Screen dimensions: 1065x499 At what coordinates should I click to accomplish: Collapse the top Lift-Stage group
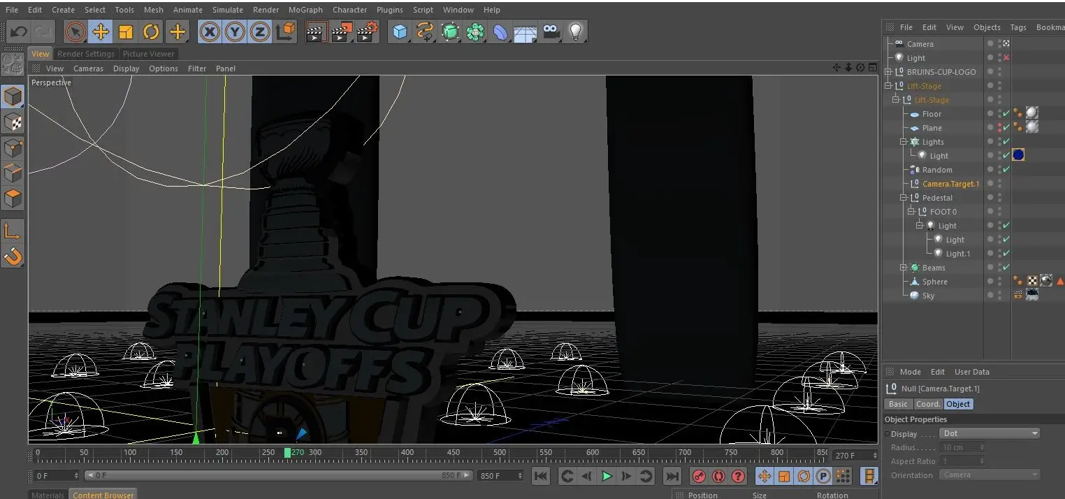coord(889,86)
